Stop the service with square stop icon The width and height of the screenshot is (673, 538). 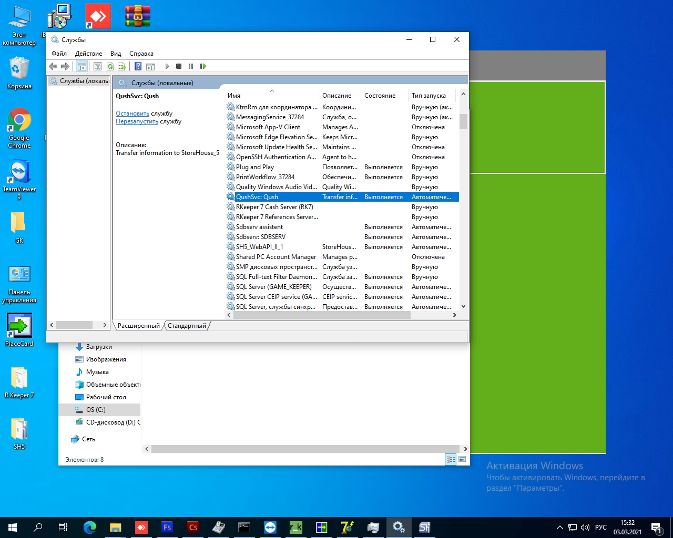179,66
